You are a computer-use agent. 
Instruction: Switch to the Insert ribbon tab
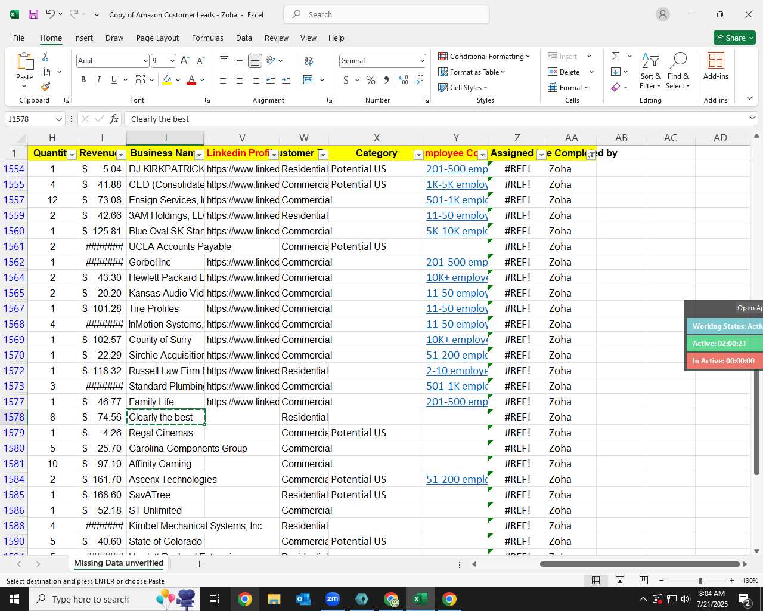[x=83, y=38]
